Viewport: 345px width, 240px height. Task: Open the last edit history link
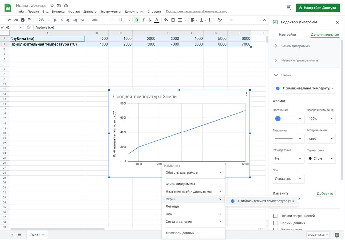click(196, 12)
